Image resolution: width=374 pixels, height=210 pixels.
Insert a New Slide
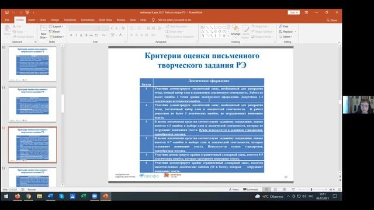click(43, 32)
